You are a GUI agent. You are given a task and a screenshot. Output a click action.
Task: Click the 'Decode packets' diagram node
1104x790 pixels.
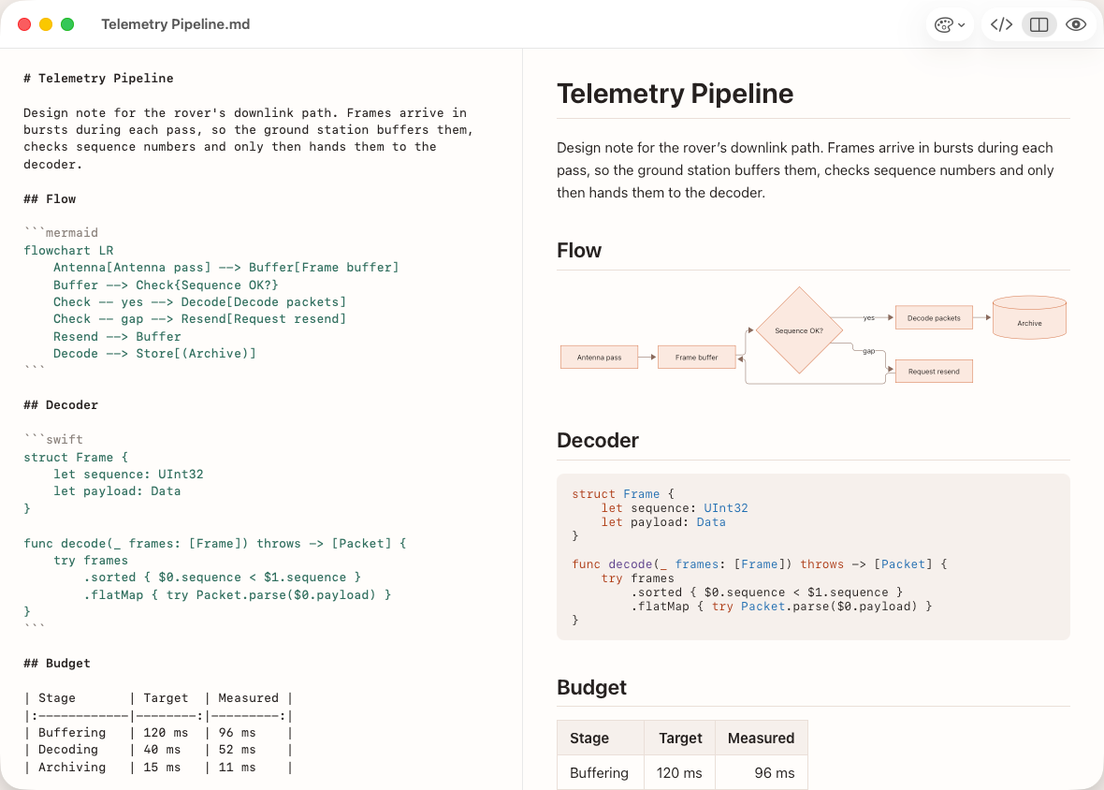pyautogui.click(x=934, y=317)
